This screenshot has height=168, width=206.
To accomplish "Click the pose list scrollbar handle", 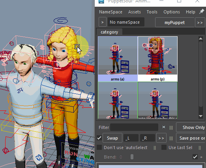I will [x=200, y=74].
